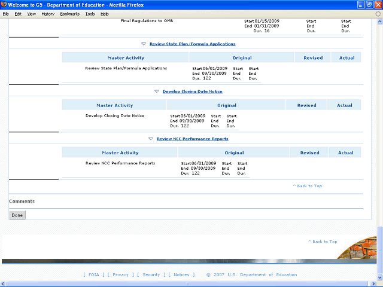
Task: Open the Tools menu
Action: (90, 13)
